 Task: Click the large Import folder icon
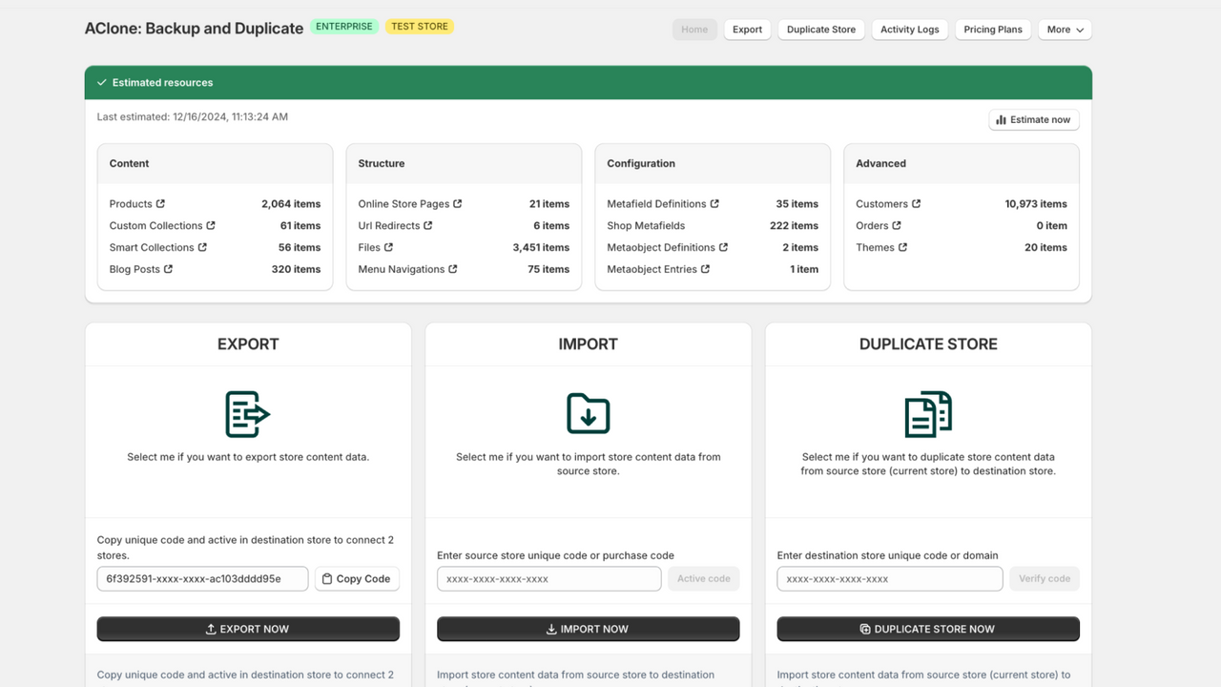pyautogui.click(x=589, y=414)
